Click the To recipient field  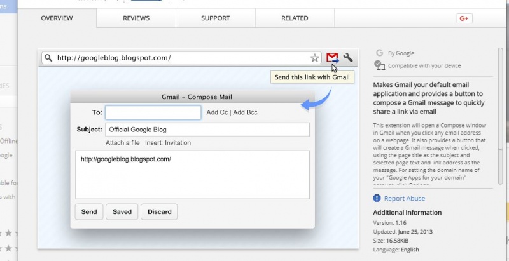pos(153,112)
